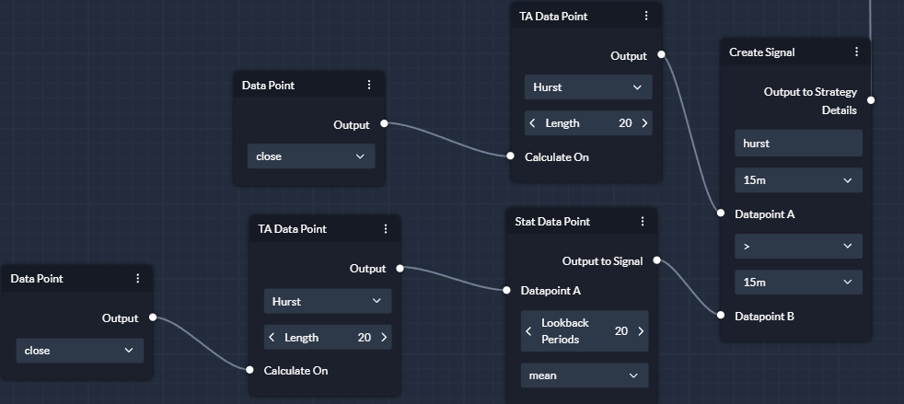Open the top TA Data Point options menu

(x=645, y=17)
